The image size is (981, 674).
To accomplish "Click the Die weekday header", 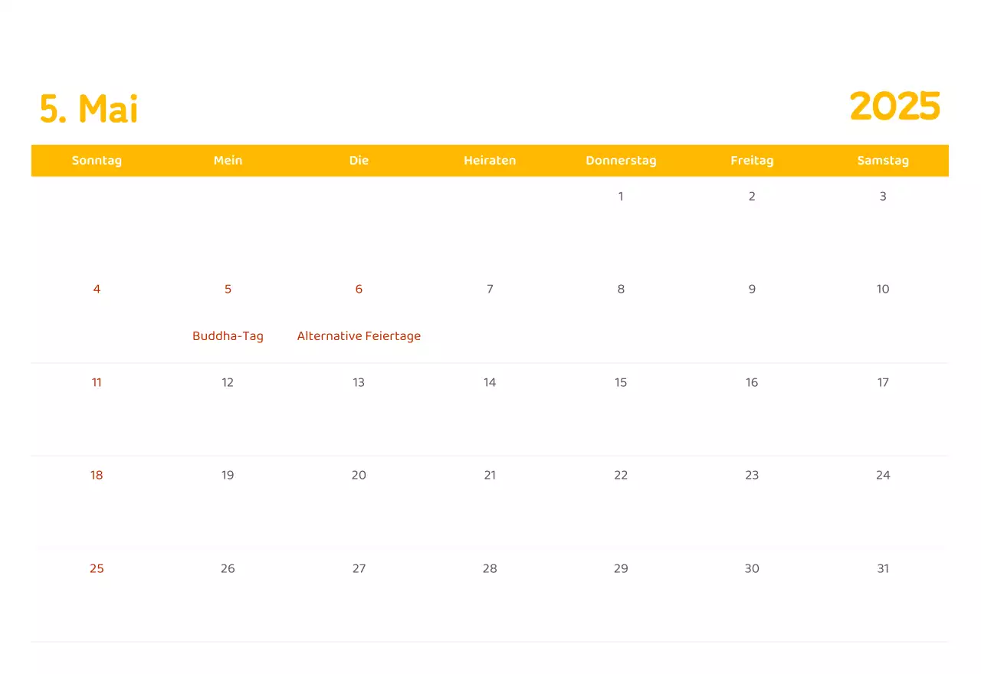I will tap(359, 160).
